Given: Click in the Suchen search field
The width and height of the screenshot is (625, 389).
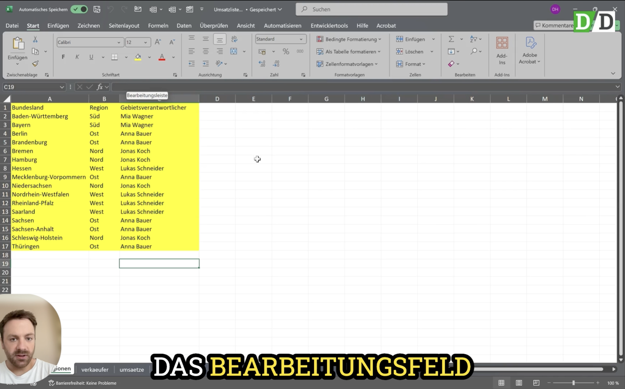Looking at the screenshot, I should point(371,9).
